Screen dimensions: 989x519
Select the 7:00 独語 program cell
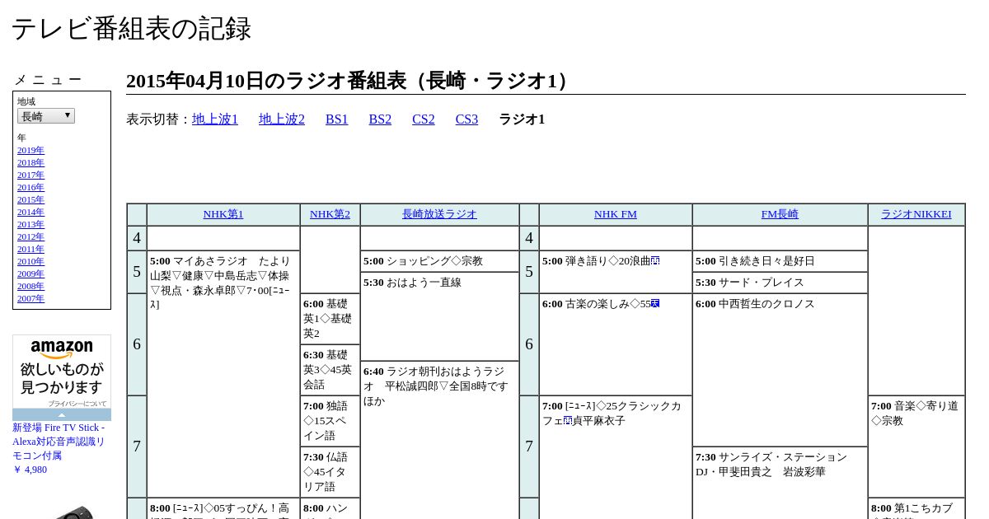click(330, 421)
